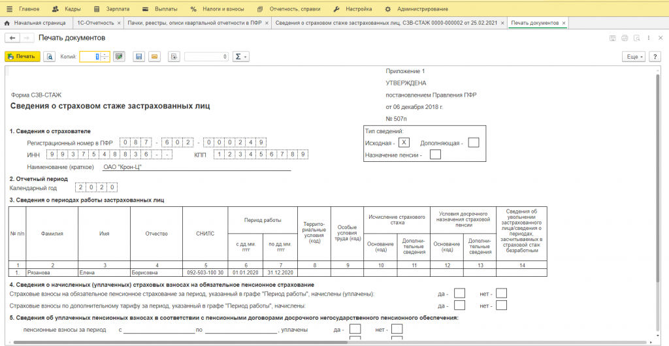This screenshot has width=669, height=346.
Task: Save document using the floppy disk icon
Action: [x=139, y=57]
